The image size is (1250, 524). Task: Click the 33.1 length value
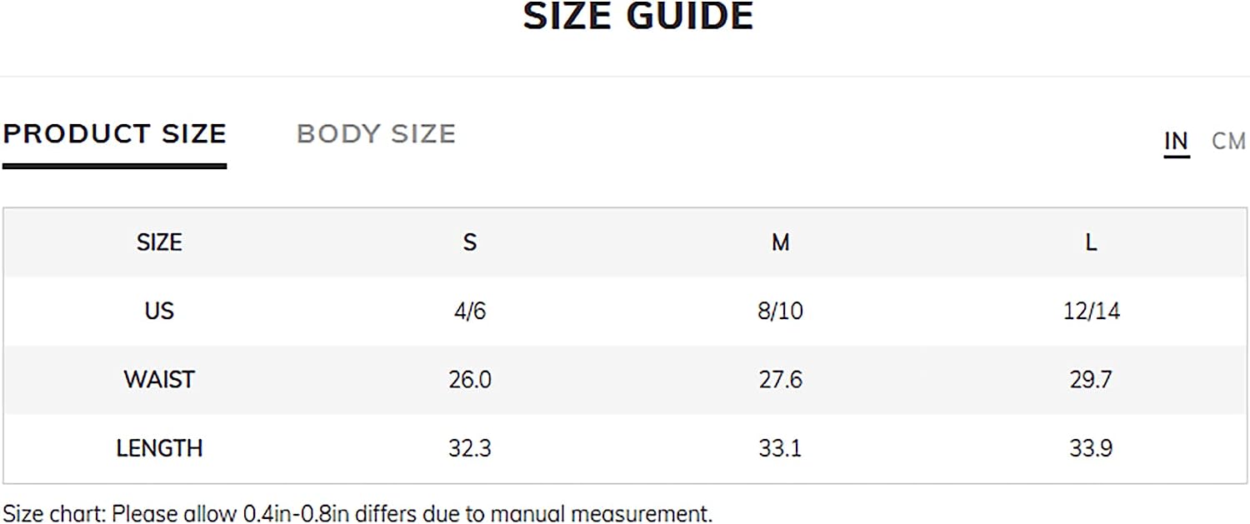780,448
